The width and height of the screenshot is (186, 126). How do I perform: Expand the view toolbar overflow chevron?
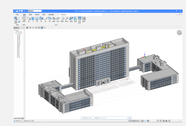[45, 28]
